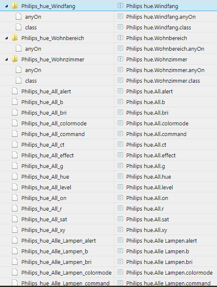Select the Philips_hue_All_sat item
The image size is (217, 287).
point(44,220)
